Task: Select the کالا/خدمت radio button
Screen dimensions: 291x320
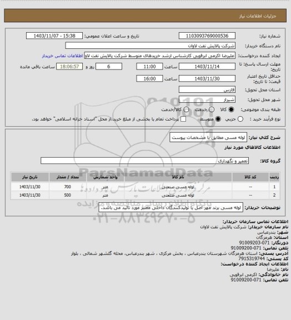Action: pos(186,109)
